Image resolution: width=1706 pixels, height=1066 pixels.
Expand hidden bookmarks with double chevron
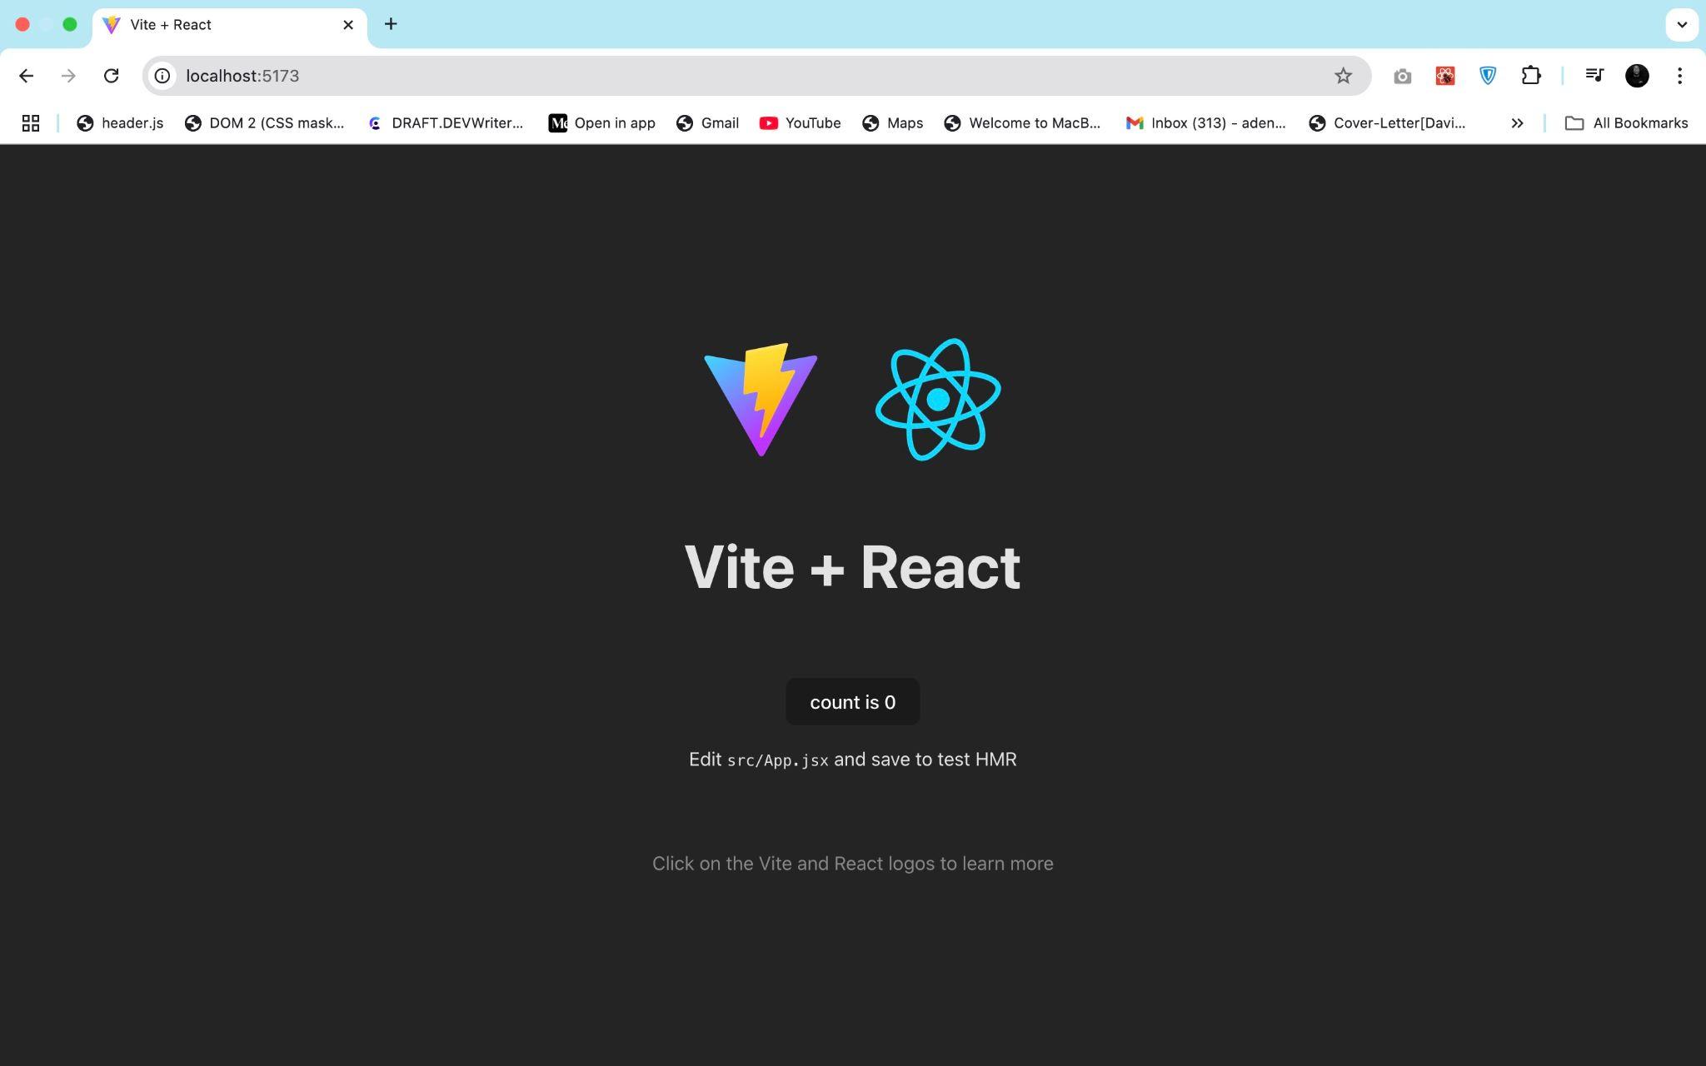pos(1517,123)
